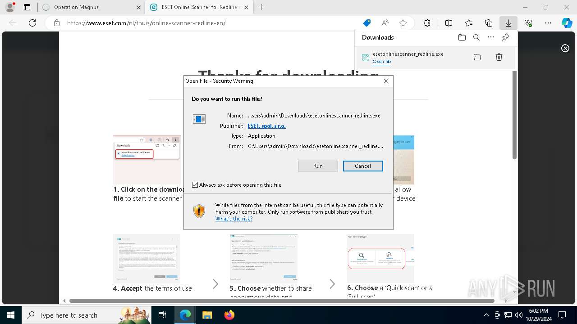Open Browser essentials icon

click(x=528, y=23)
